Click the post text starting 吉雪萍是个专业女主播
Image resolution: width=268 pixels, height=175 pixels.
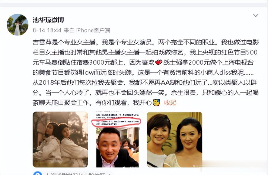[146, 72]
